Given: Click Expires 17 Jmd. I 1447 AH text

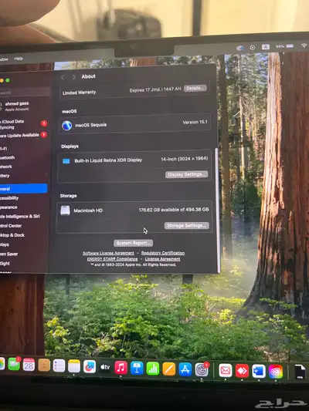Looking at the screenshot, I should [155, 89].
